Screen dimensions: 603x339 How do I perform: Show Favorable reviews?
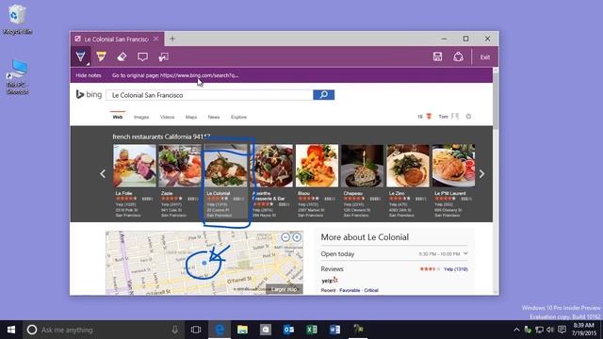tap(350, 290)
